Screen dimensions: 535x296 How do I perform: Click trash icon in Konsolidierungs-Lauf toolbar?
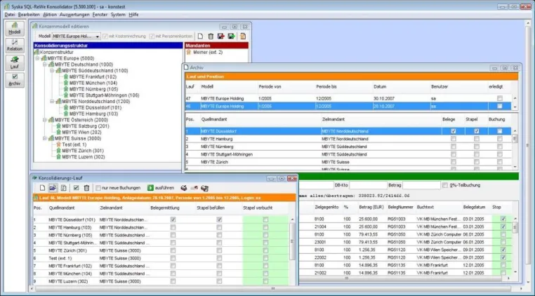(86, 188)
